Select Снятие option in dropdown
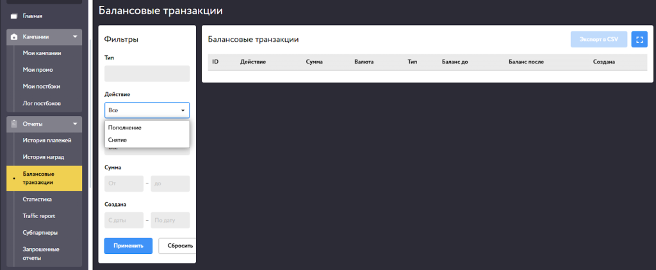The image size is (656, 270). (118, 139)
